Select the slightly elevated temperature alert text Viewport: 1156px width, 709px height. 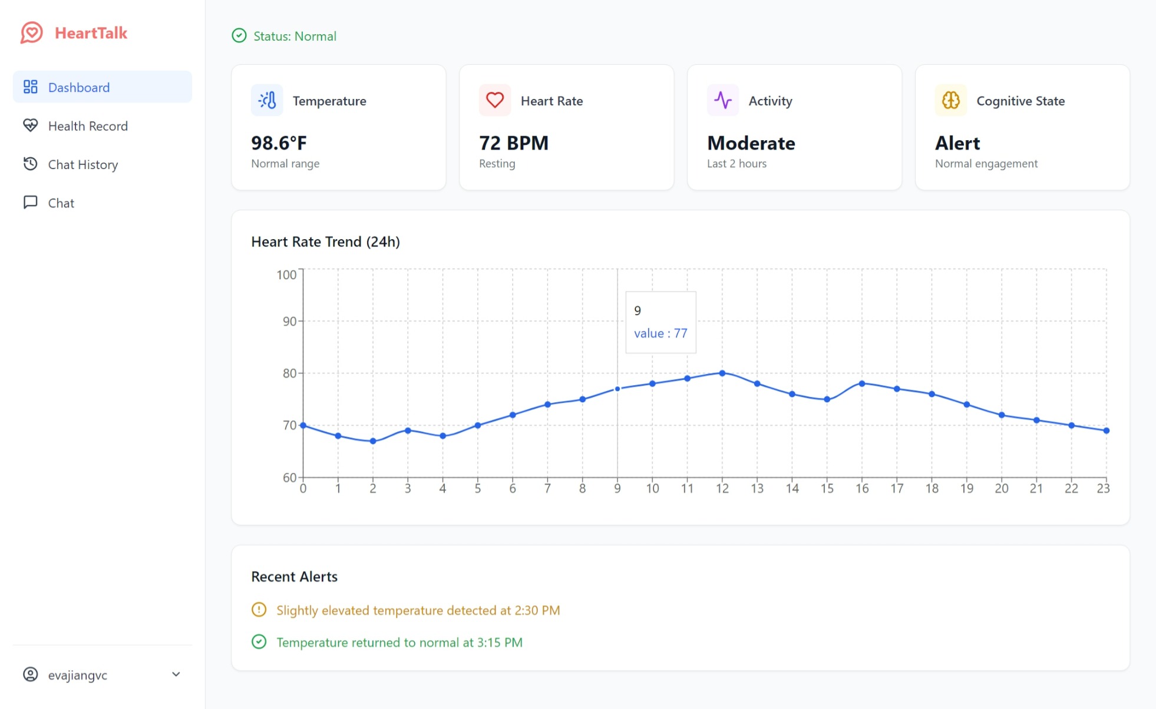point(418,610)
